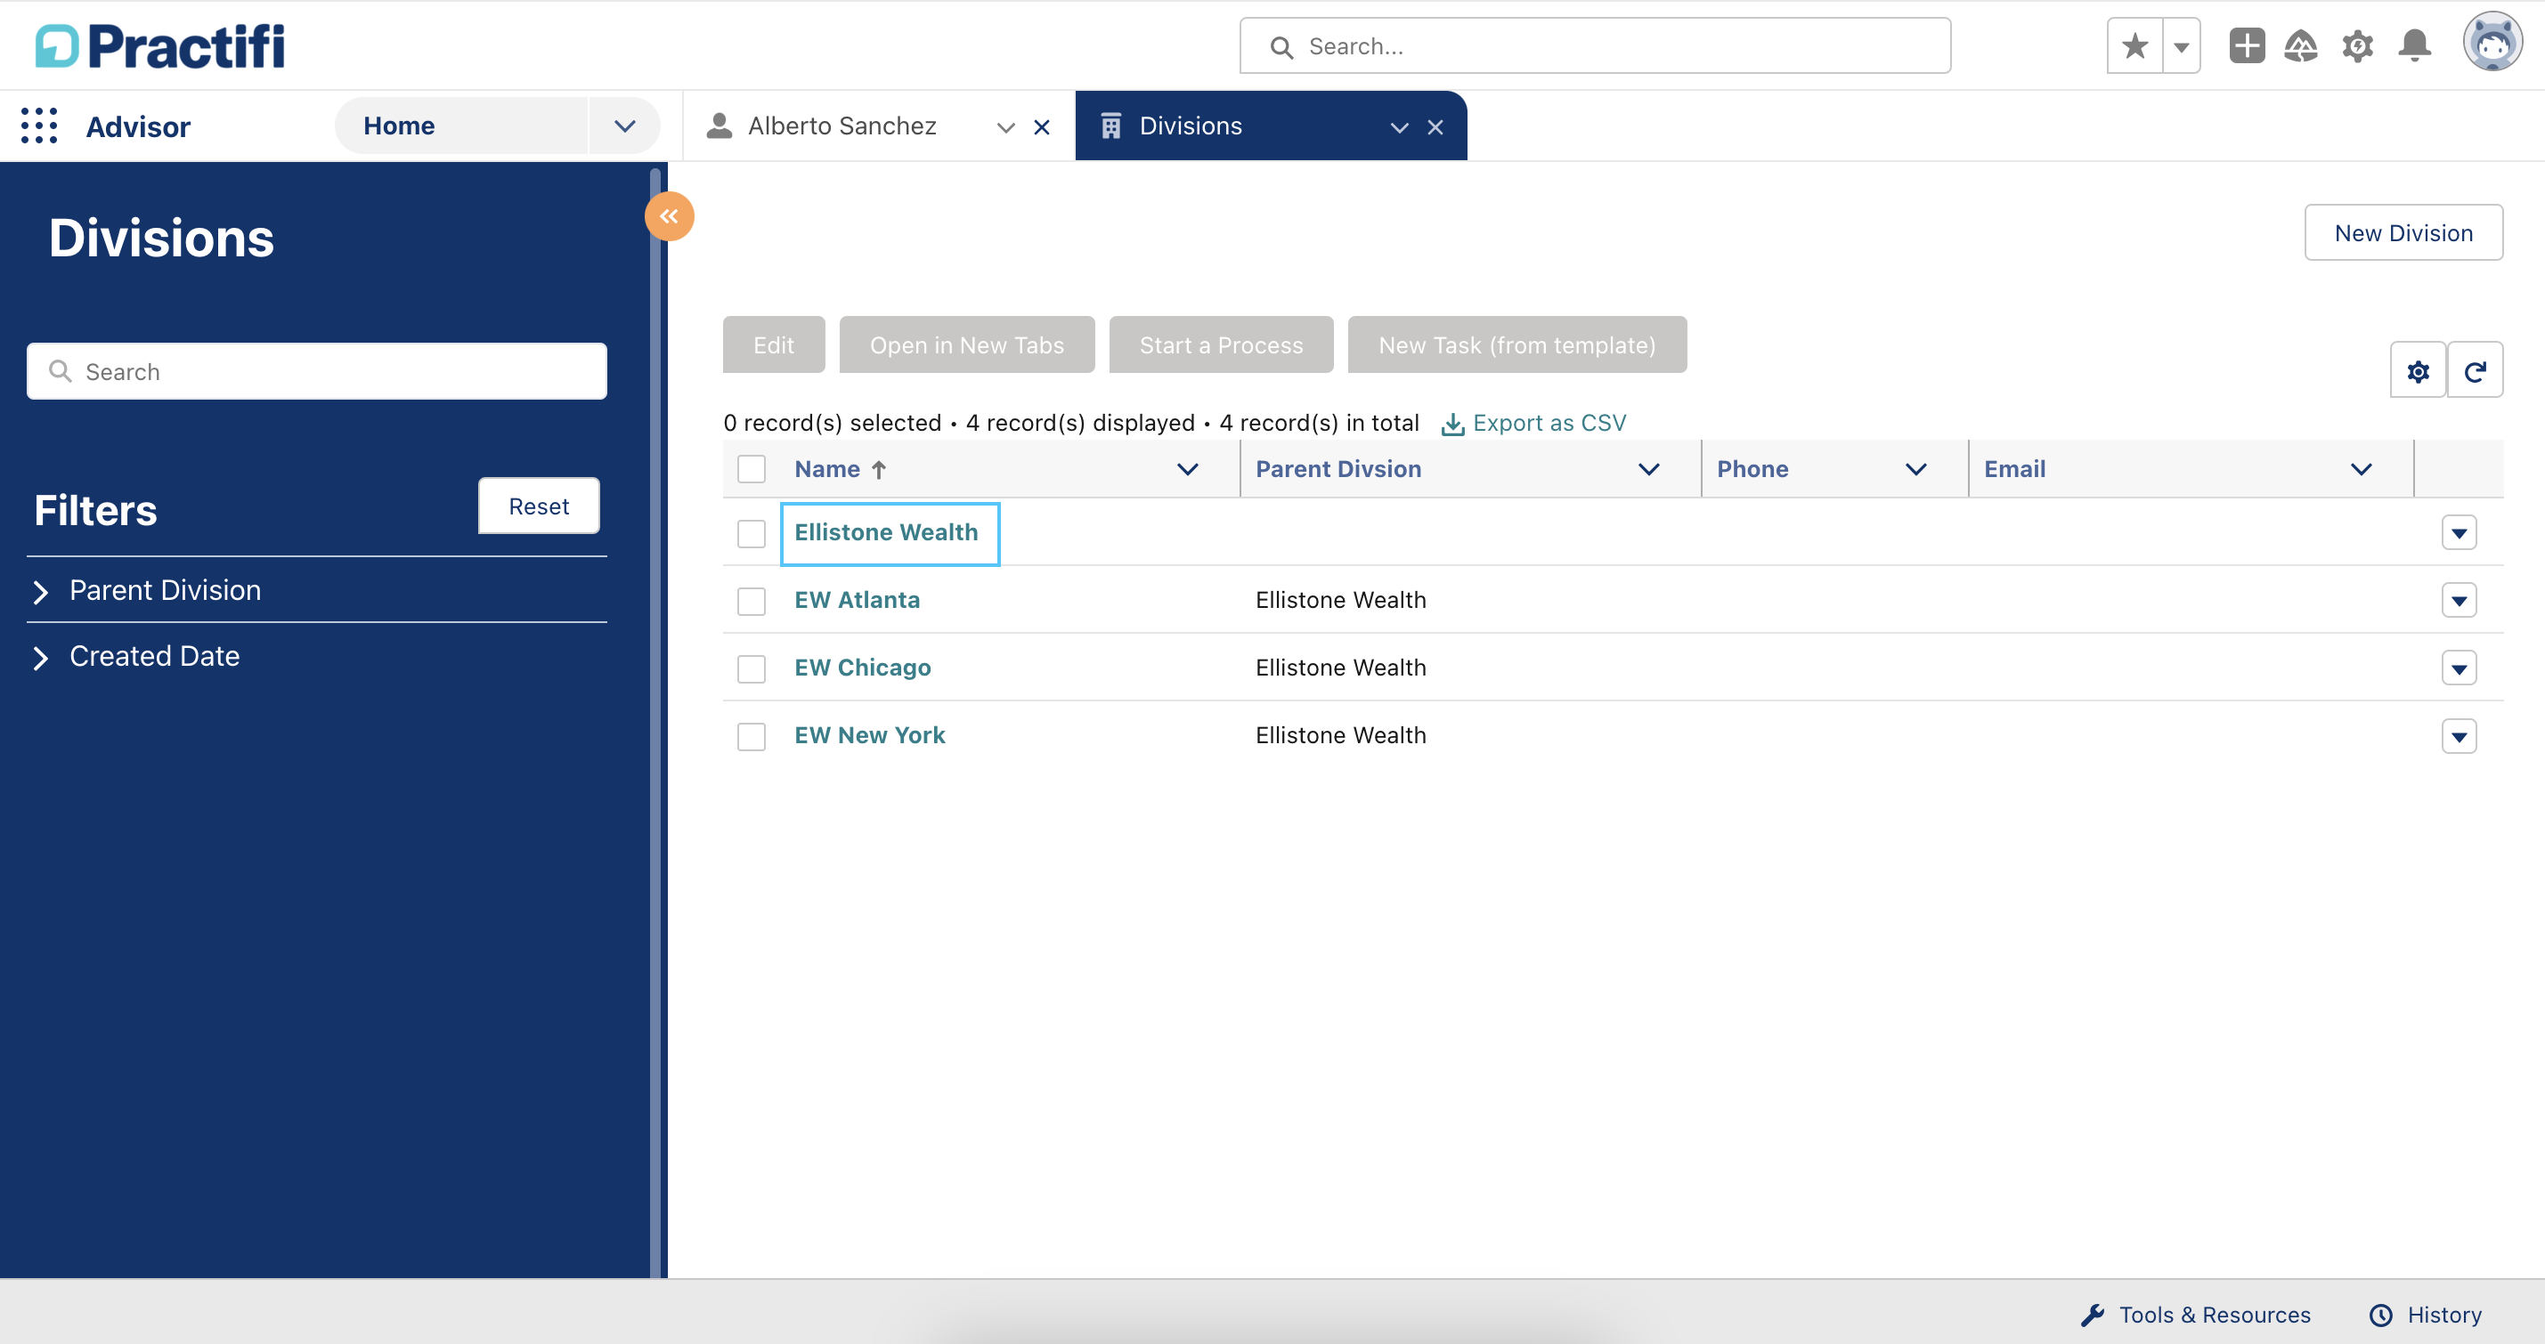This screenshot has width=2545, height=1344.
Task: Open the favorites list dropdown arrow
Action: coord(2181,45)
